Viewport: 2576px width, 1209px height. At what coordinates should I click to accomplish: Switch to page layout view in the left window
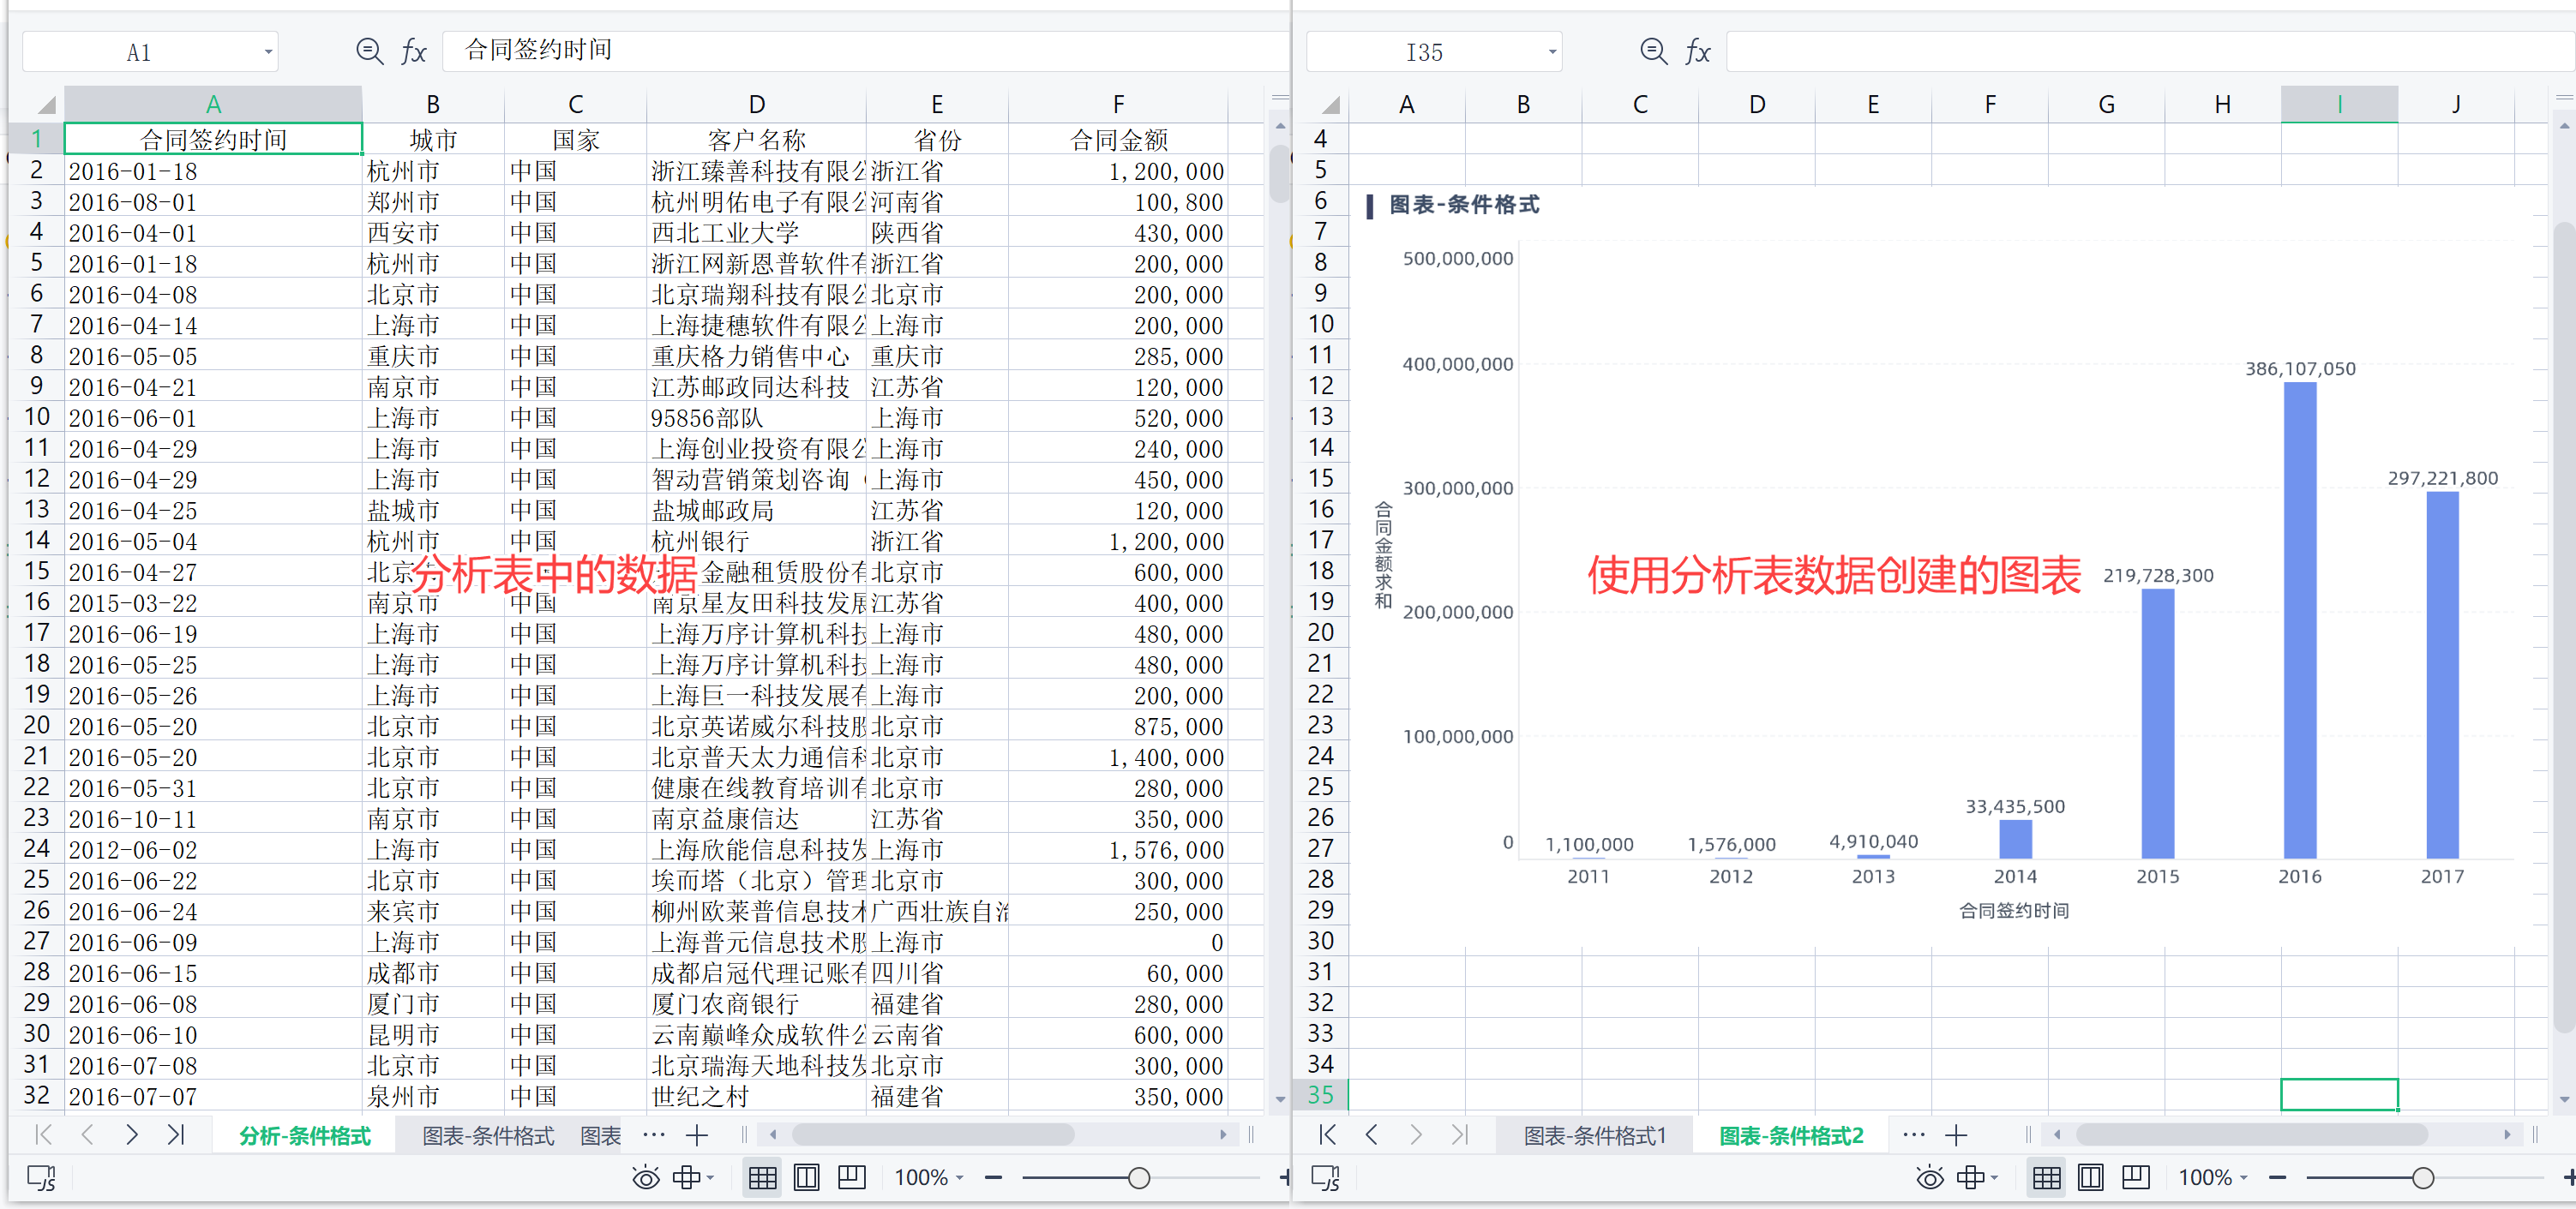point(806,1178)
